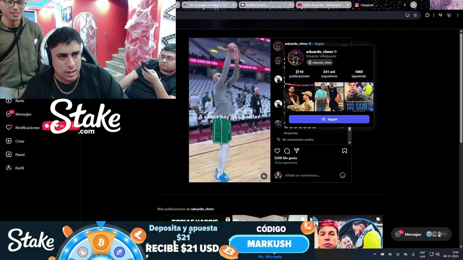Click Seguir link next to eduardo_vhmx header

point(319,44)
